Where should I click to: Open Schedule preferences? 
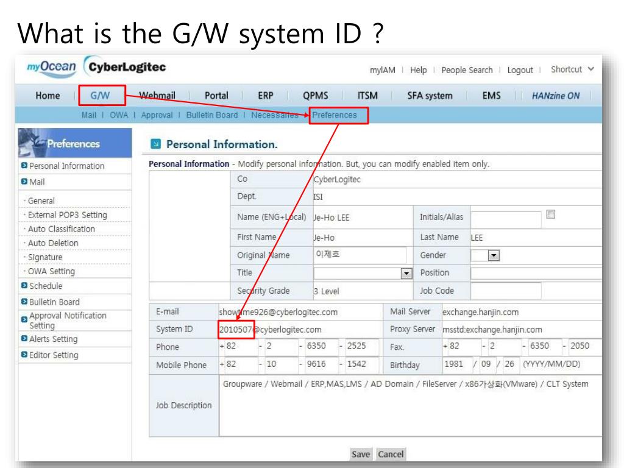click(x=46, y=286)
